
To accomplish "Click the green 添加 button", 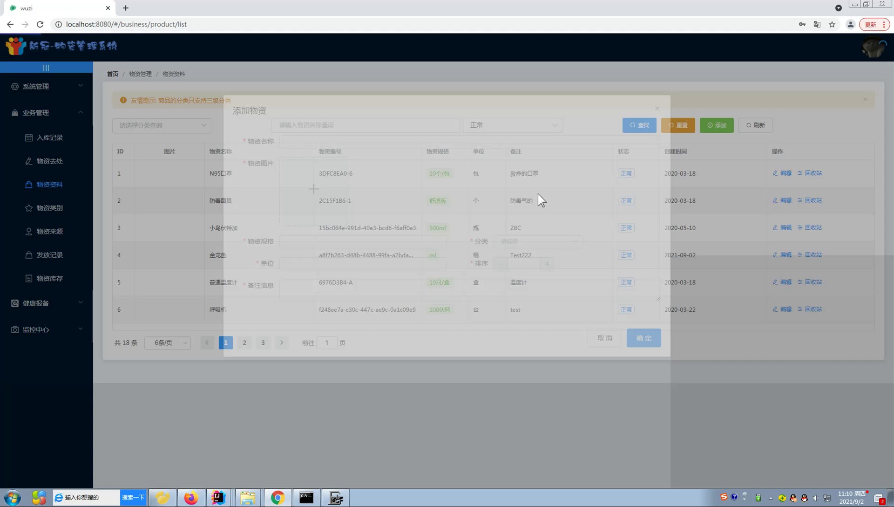I will tap(717, 125).
